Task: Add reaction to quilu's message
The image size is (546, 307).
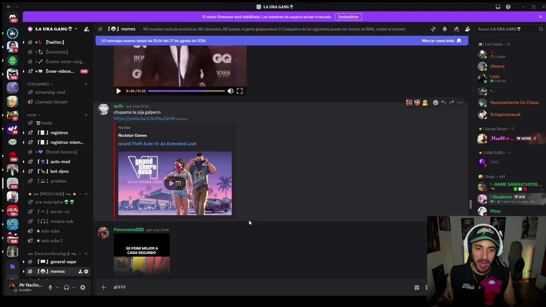Action: (436, 102)
